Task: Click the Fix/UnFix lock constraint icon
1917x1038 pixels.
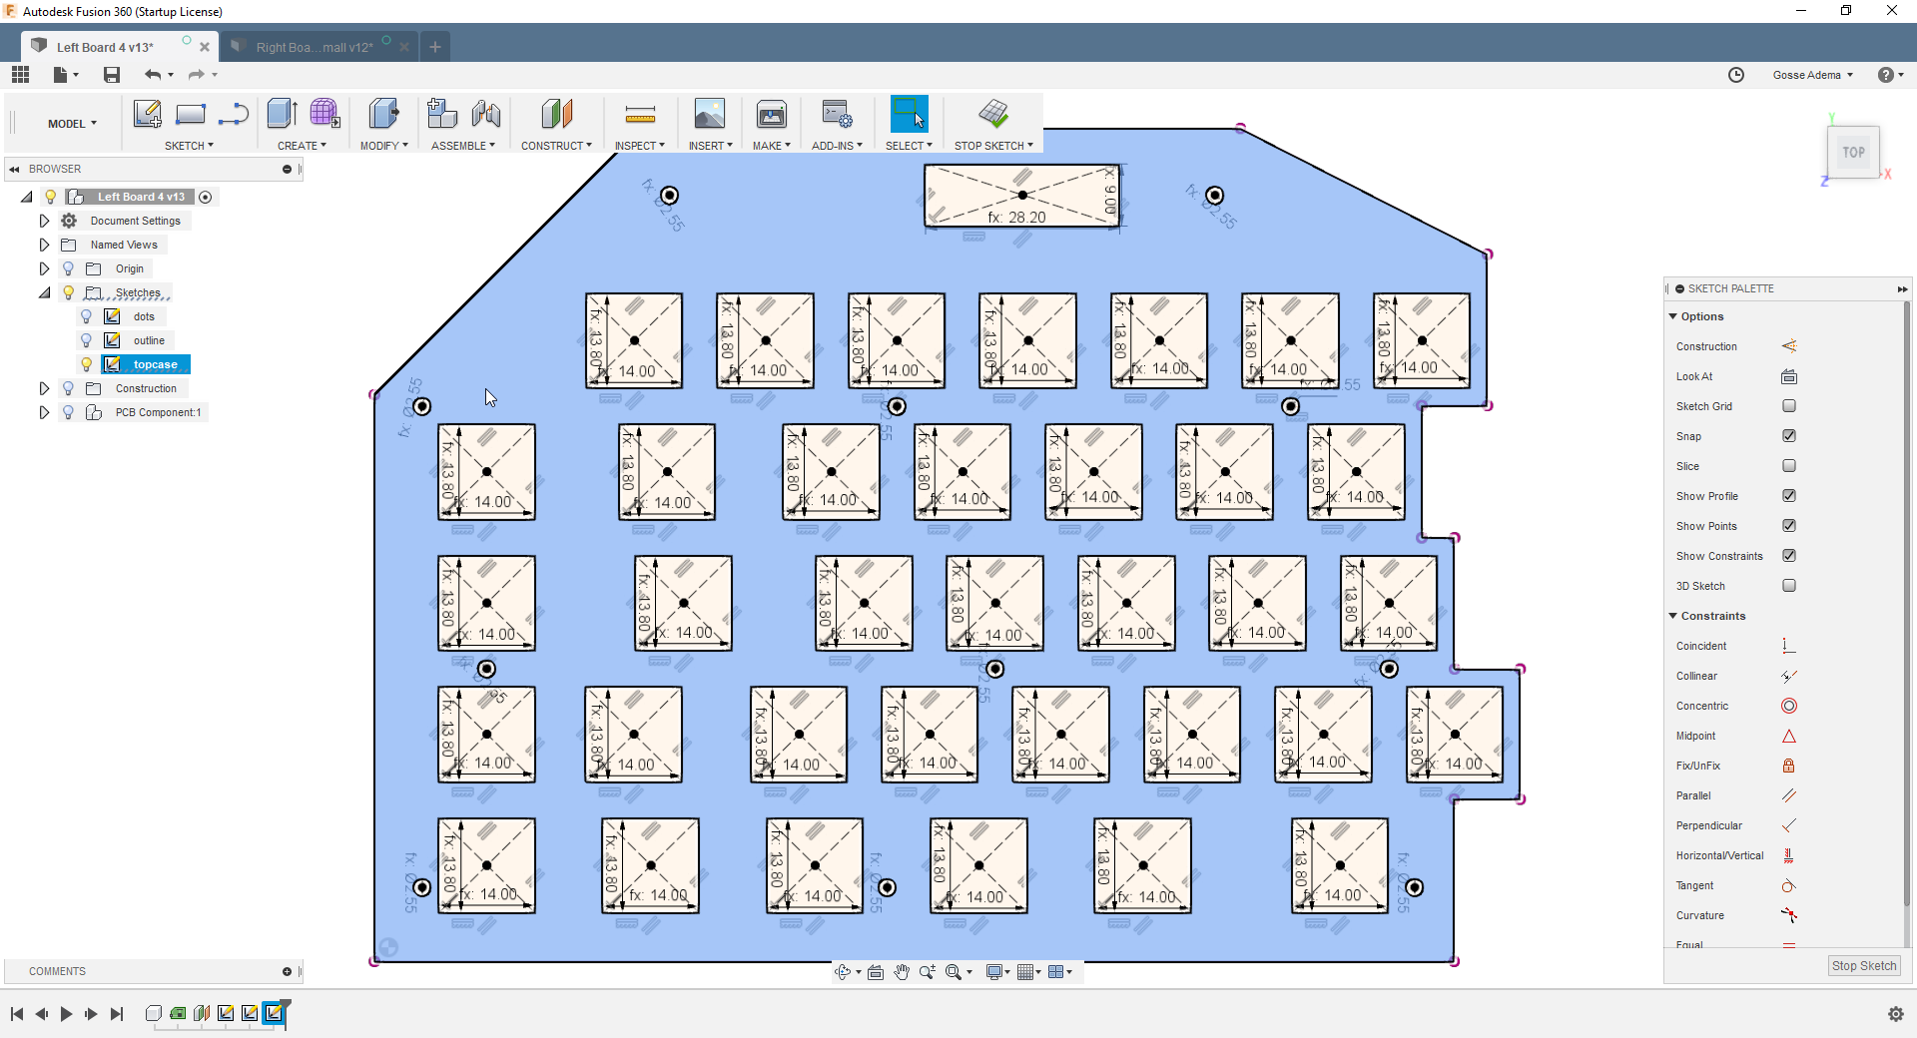Action: click(1789, 766)
